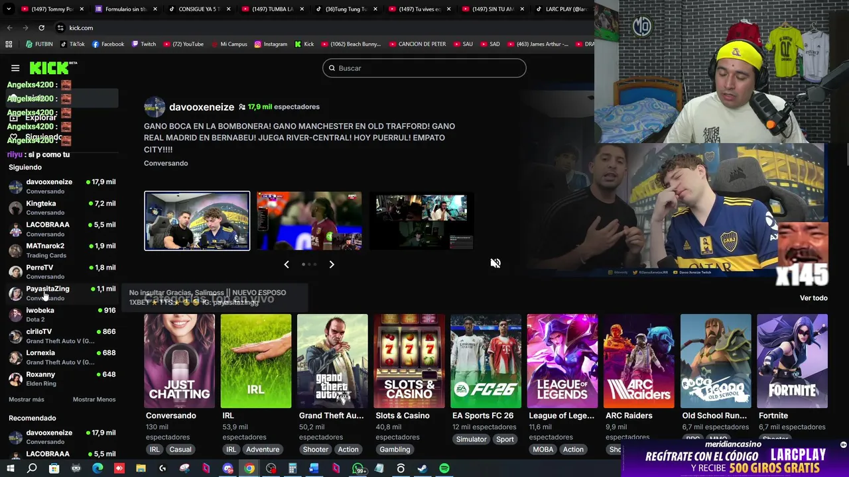This screenshot has width=849, height=477.
Task: Open the ARC Raiders category card
Action: (x=639, y=361)
